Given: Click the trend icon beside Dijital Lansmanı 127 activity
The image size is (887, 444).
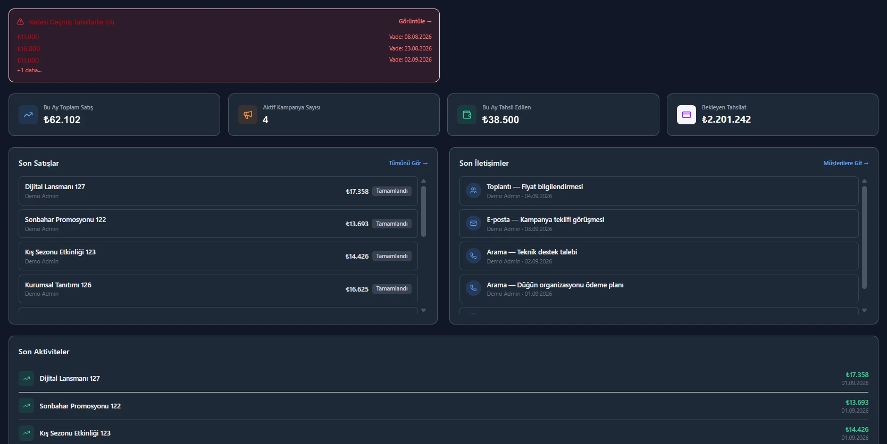Looking at the screenshot, I should pos(27,378).
